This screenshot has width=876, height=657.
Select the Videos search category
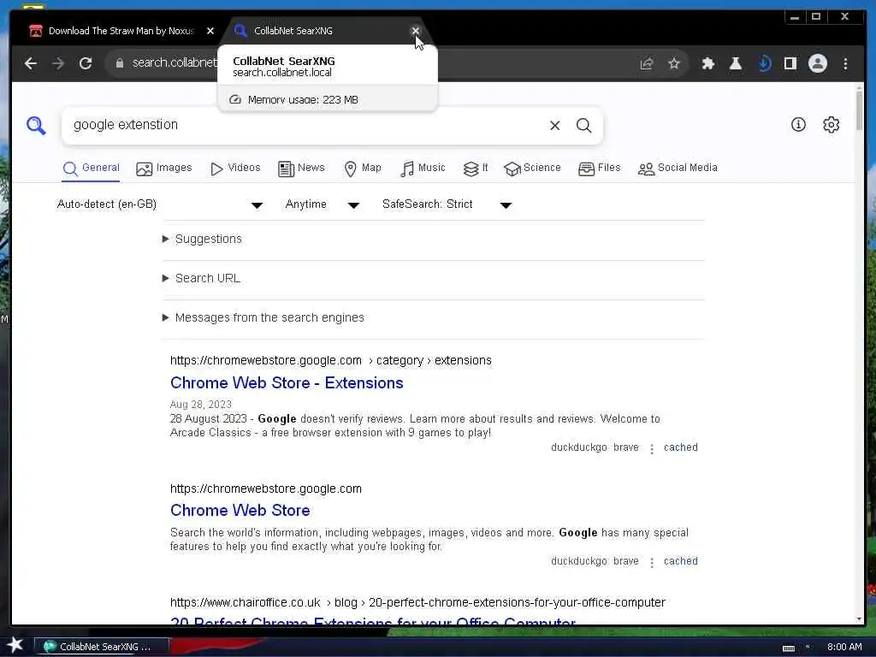[x=235, y=169]
